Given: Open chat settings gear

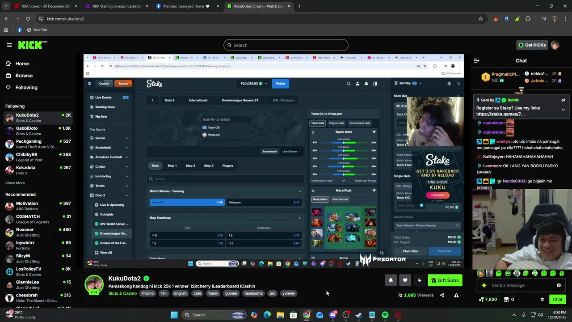Looking at the screenshot, I should point(542,300).
